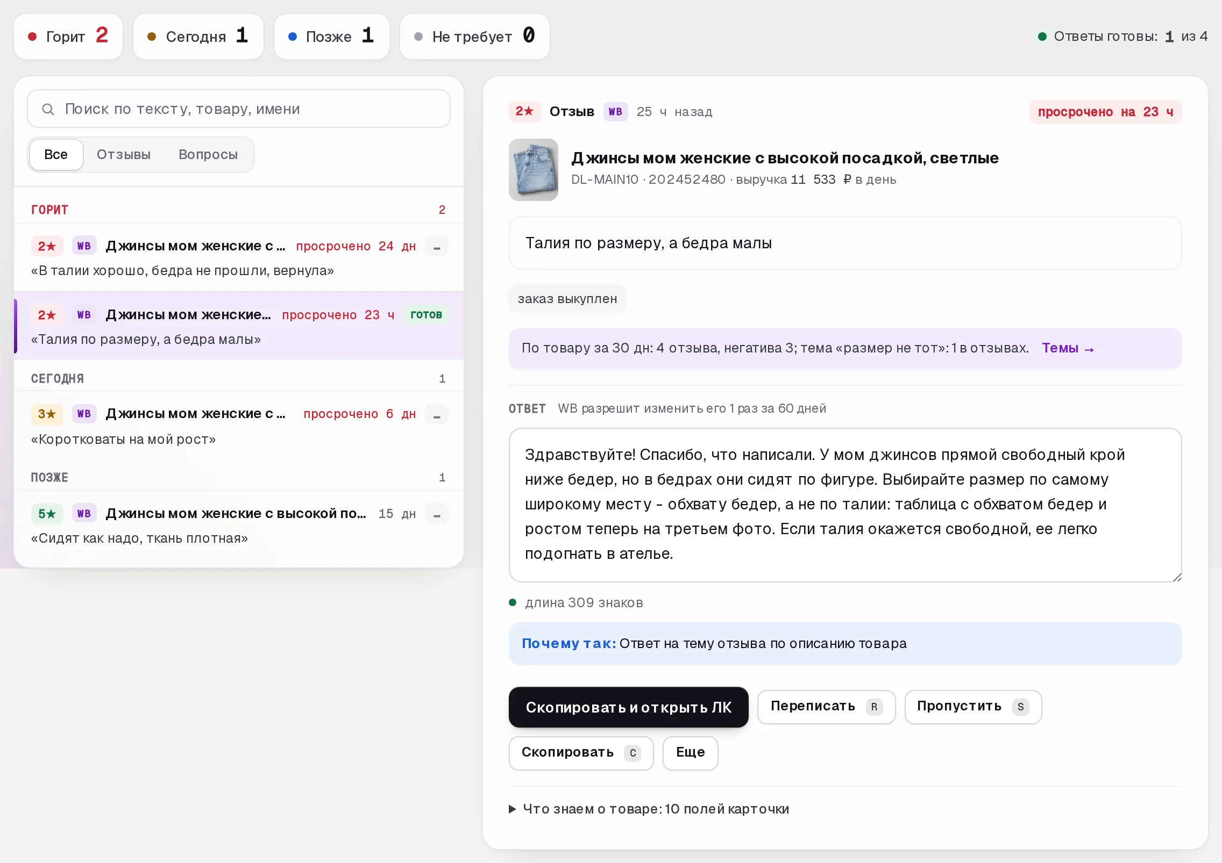This screenshot has width=1222, height=863.
Task: Open more menu on the просрочено 24 дн row
Action: pos(437,246)
